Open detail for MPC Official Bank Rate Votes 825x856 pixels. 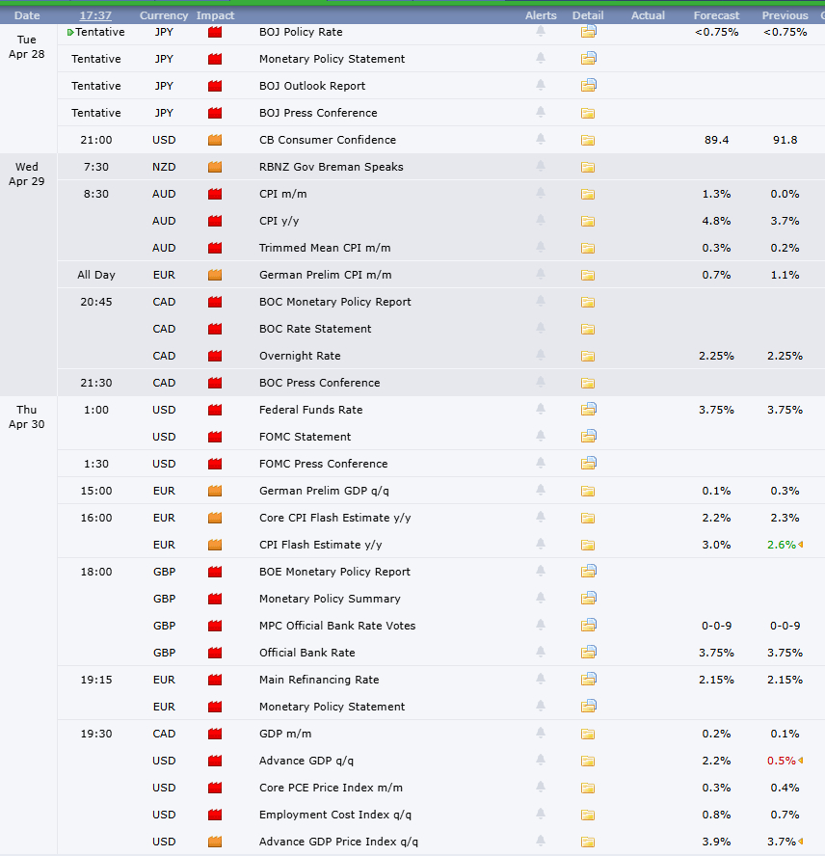[588, 626]
